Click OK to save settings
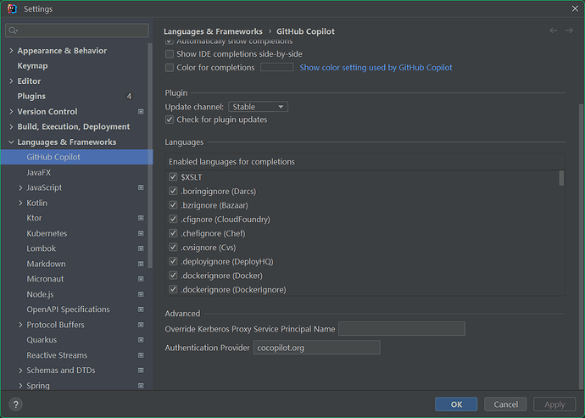The height and width of the screenshot is (418, 585). click(x=456, y=404)
